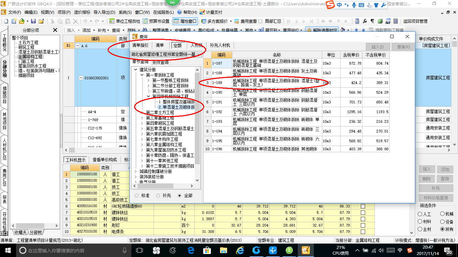Select 金属结构工程 in left project tree
The width and height of the screenshot is (458, 257).
click(30, 57)
